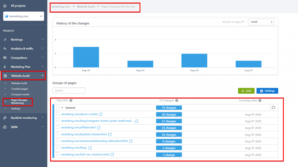Expand the Rankings menu chevron
The width and height of the screenshot is (298, 167).
[42, 39]
